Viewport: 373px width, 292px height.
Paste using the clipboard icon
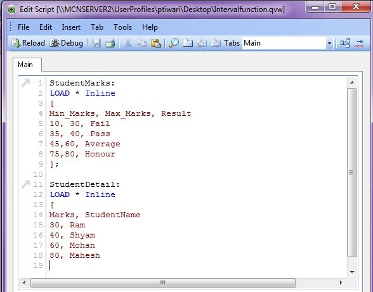point(156,43)
